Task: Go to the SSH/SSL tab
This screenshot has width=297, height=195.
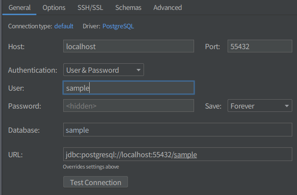Action: (x=90, y=8)
